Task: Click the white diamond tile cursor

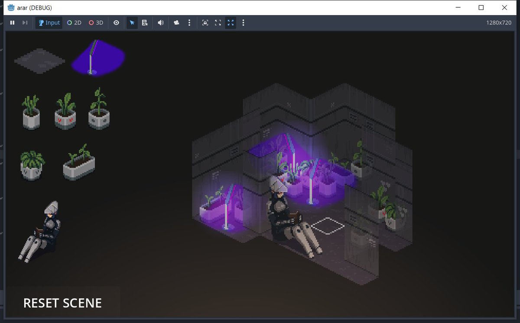Action: (328, 226)
